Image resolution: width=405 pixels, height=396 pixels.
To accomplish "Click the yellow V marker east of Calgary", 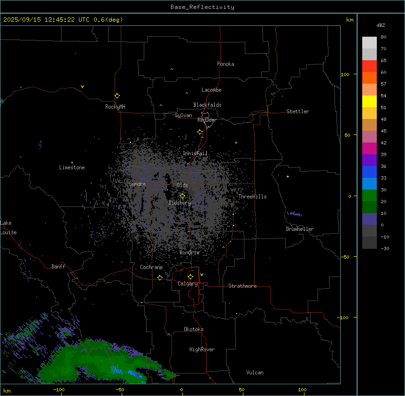I will point(202,275).
